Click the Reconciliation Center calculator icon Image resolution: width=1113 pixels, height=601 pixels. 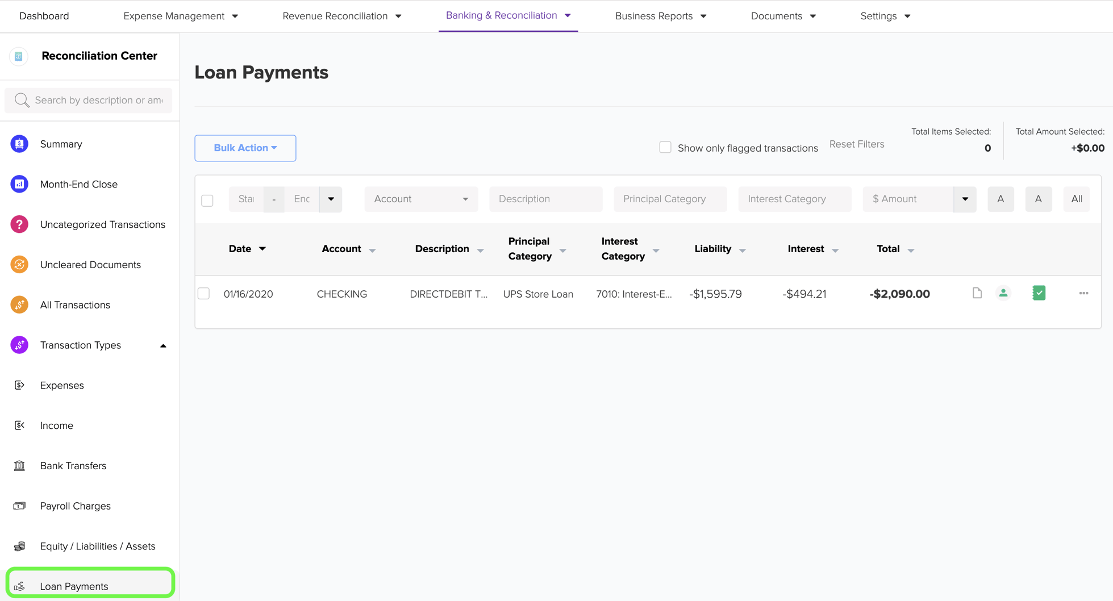pyautogui.click(x=19, y=56)
